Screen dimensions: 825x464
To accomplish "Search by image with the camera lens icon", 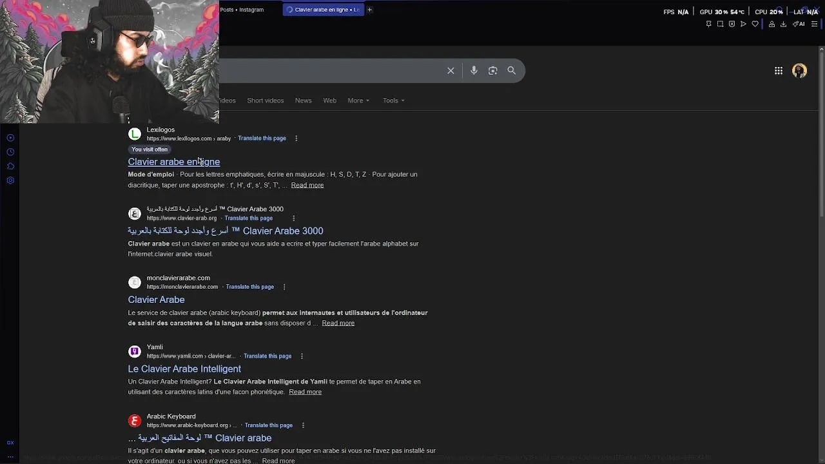I will coord(492,71).
